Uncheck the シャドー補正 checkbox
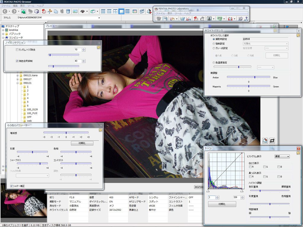303x227 pixels. 12,186
